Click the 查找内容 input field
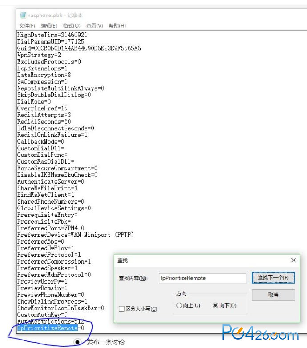This screenshot has width=307, height=348. (202, 278)
